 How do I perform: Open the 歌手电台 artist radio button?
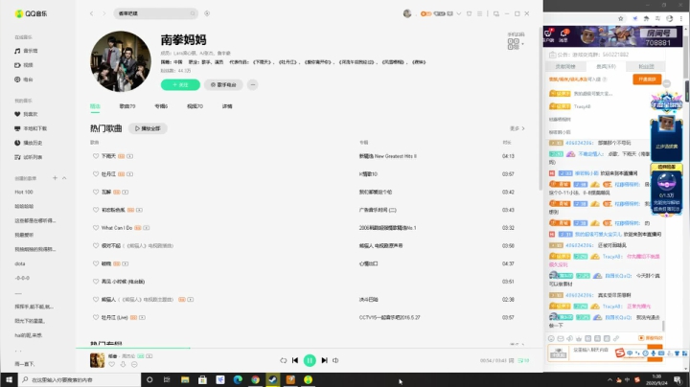point(223,85)
